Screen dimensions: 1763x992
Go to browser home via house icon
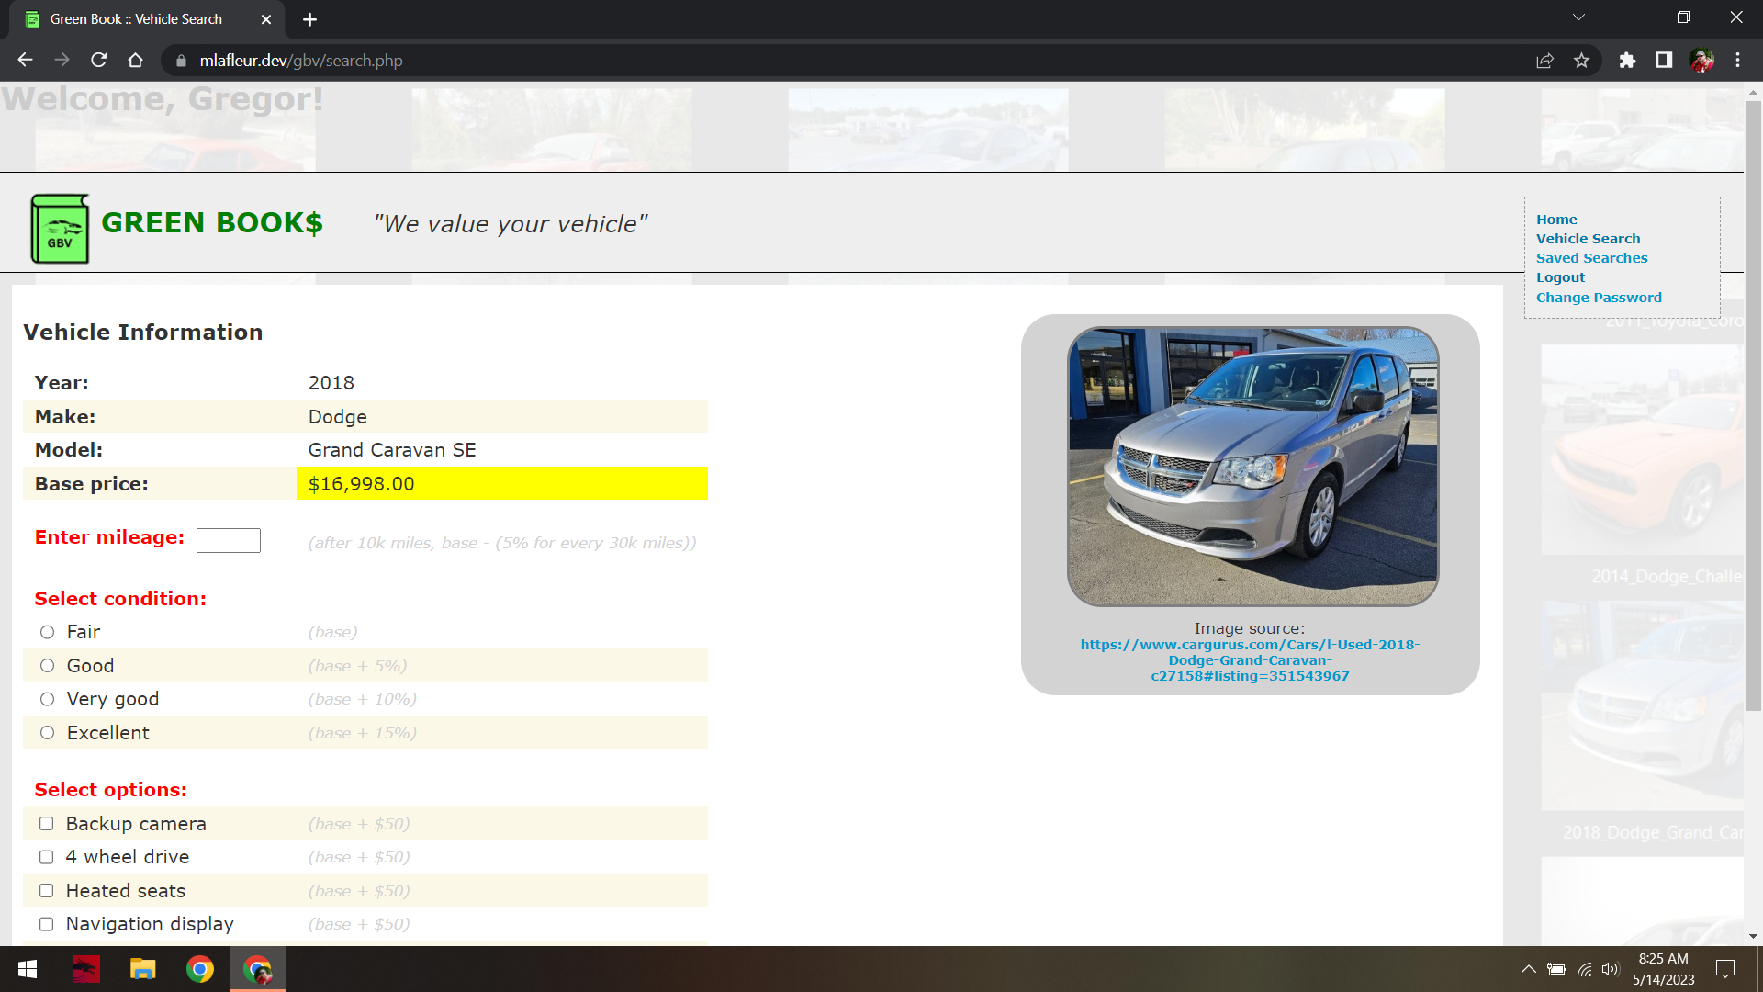(x=135, y=61)
